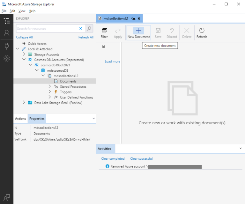Collapse the mdscollections12 tree node
The image size is (245, 204).
pos(43,76)
